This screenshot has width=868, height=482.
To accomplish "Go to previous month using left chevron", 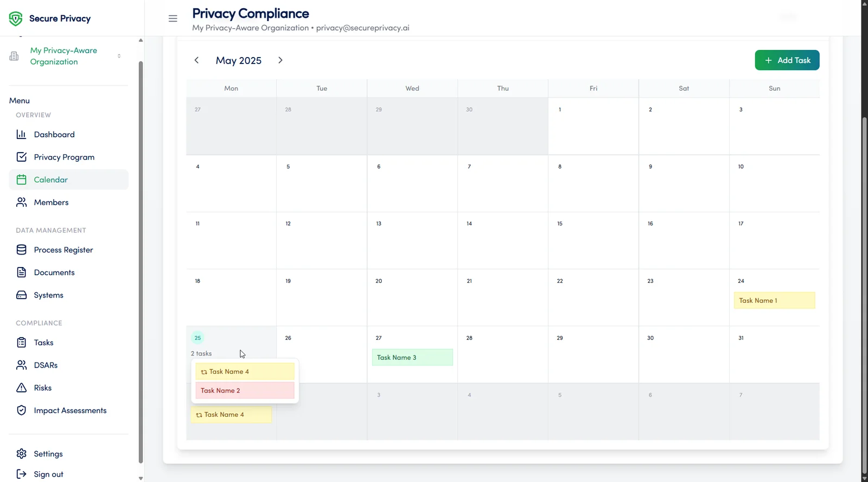I will click(x=196, y=60).
